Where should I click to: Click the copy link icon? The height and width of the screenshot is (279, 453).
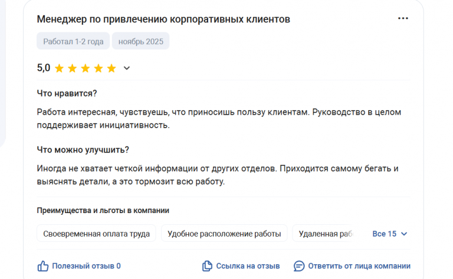[x=207, y=266]
